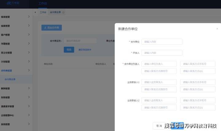
Task: Switch to the 工作台 tab
Action: 43,13
